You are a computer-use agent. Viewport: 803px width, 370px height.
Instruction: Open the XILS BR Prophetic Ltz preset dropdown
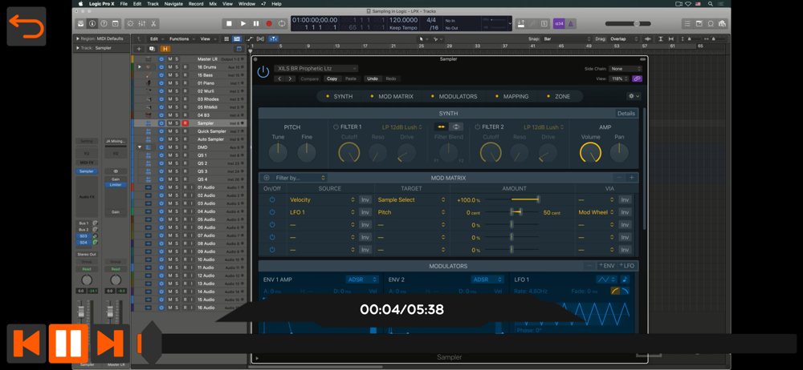tap(316, 69)
